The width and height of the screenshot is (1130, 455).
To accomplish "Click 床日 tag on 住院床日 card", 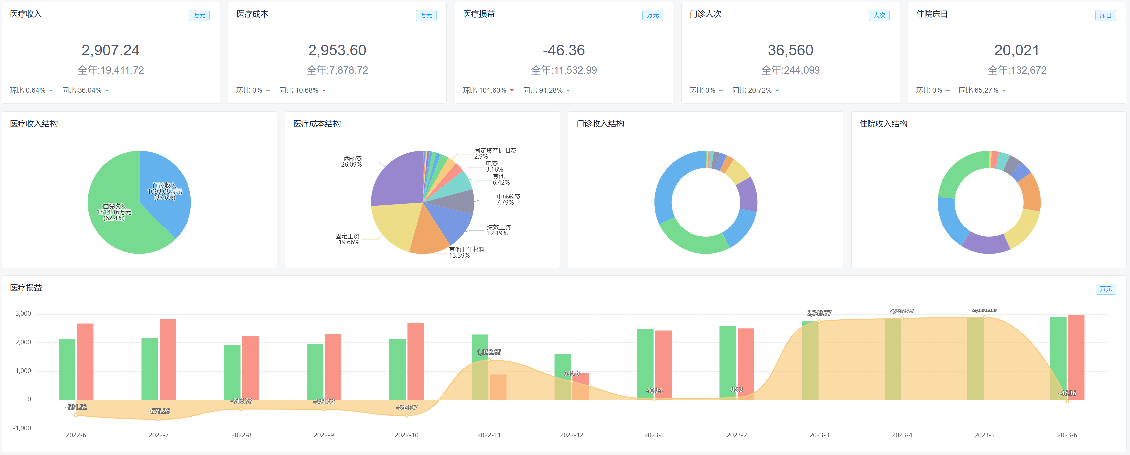I will (x=1105, y=15).
